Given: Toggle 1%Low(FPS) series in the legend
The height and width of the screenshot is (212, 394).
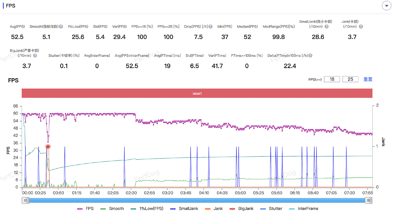Looking at the screenshot, I should click(147, 208).
